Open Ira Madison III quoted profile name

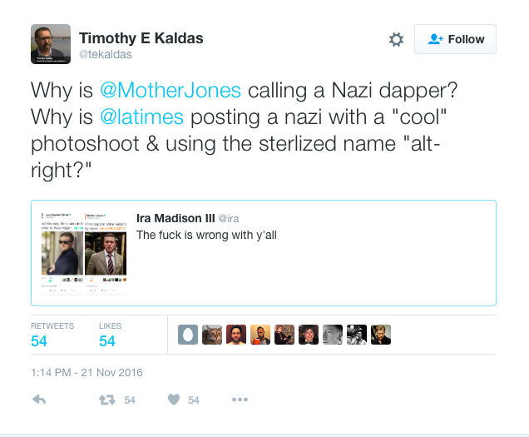pos(175,218)
